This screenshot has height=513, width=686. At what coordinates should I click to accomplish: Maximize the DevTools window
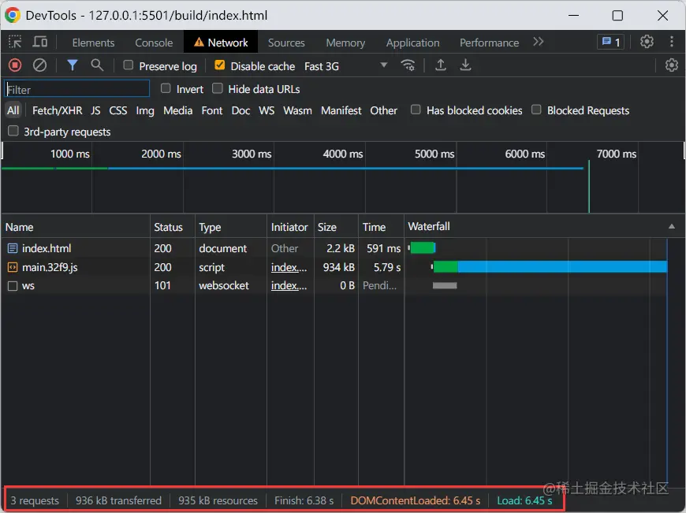[x=617, y=16]
